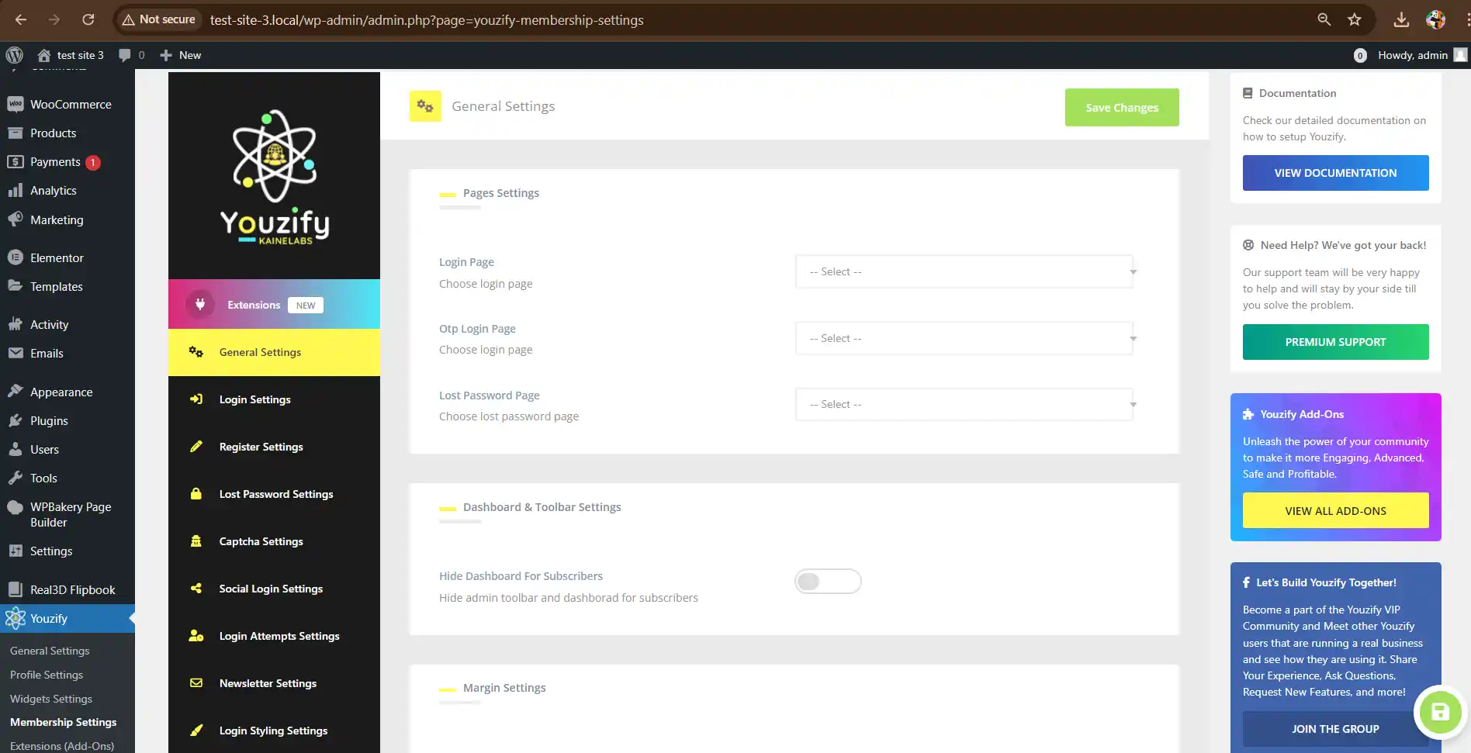The width and height of the screenshot is (1471, 753).
Task: Open Widgets Settings submenu link
Action: coord(51,699)
